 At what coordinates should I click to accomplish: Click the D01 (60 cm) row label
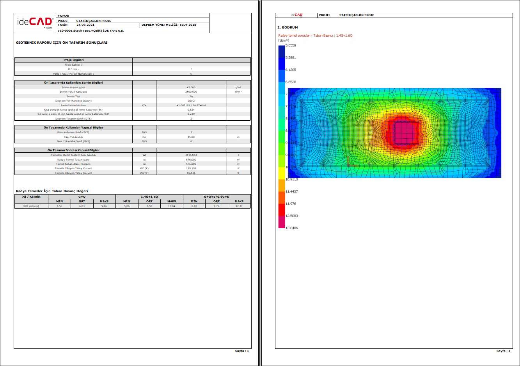click(31, 206)
